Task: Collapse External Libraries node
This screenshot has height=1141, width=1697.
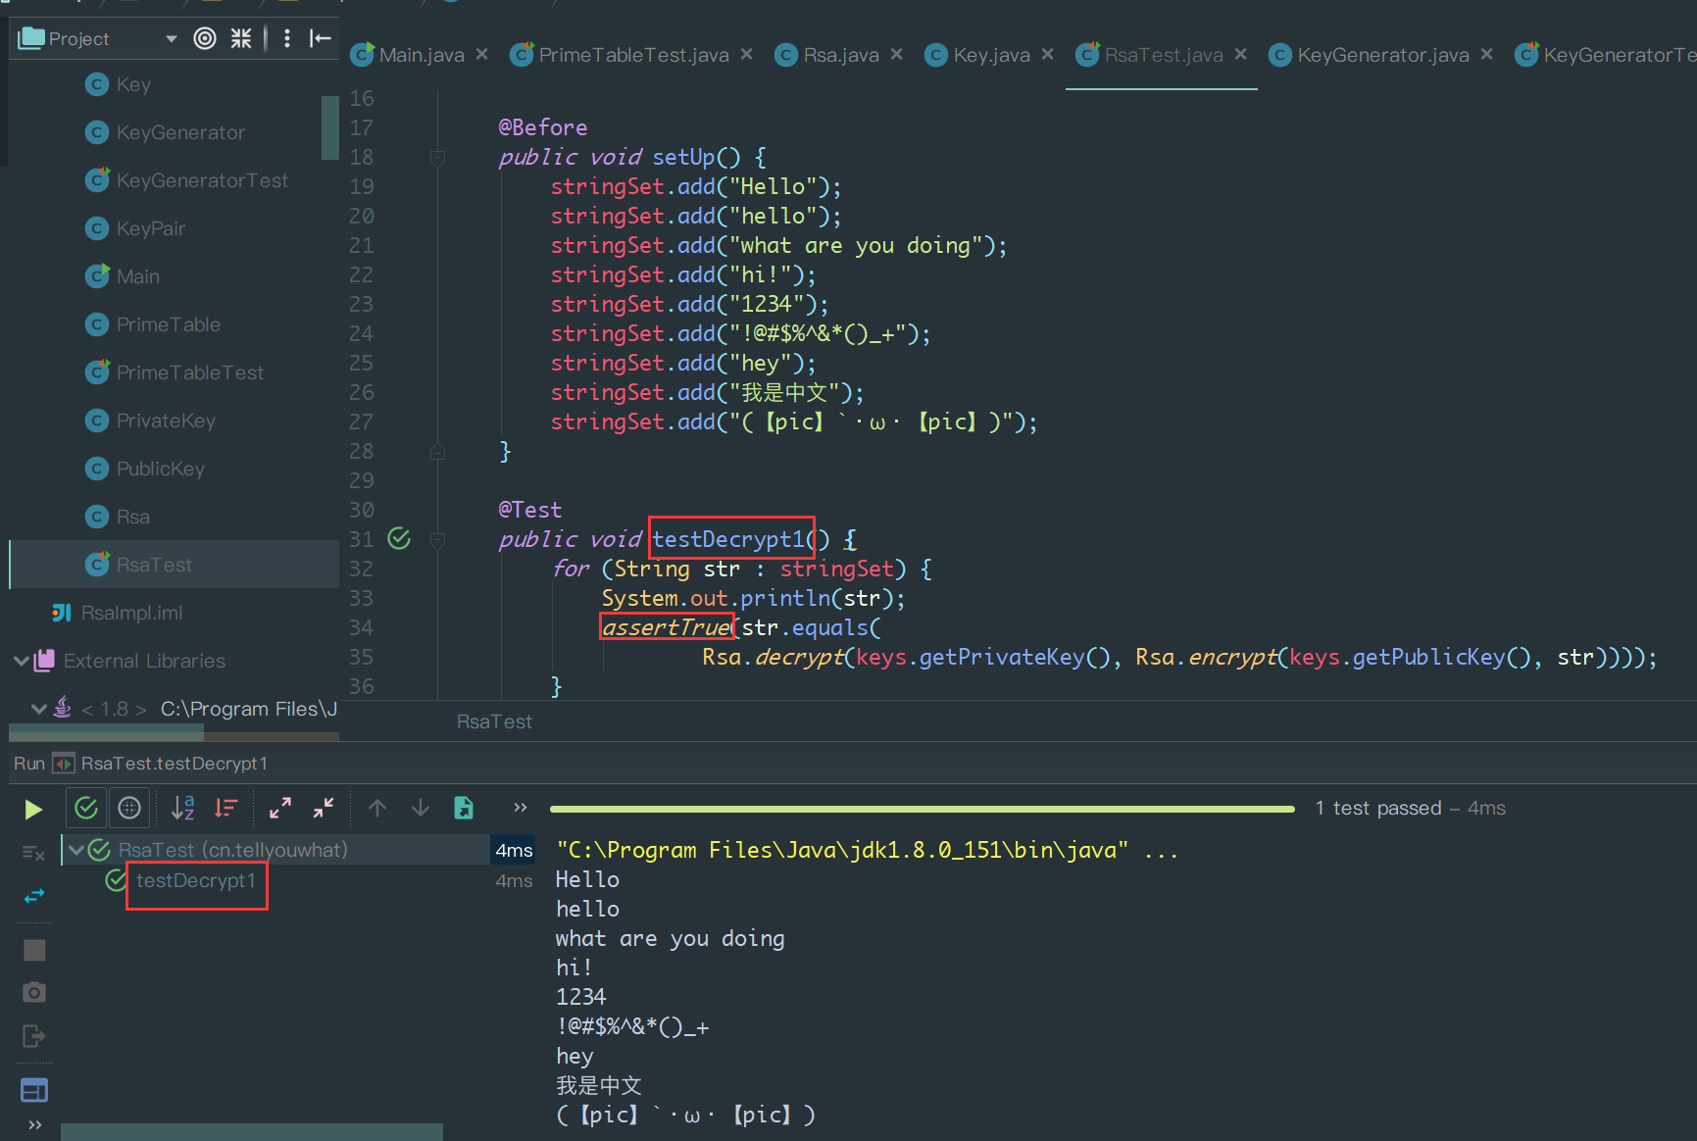Action: point(21,661)
